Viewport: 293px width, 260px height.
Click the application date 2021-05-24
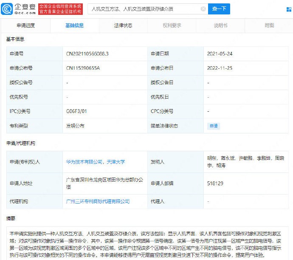click(x=220, y=54)
